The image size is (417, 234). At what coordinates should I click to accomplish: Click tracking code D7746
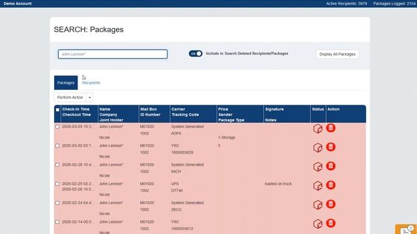pyautogui.click(x=177, y=190)
